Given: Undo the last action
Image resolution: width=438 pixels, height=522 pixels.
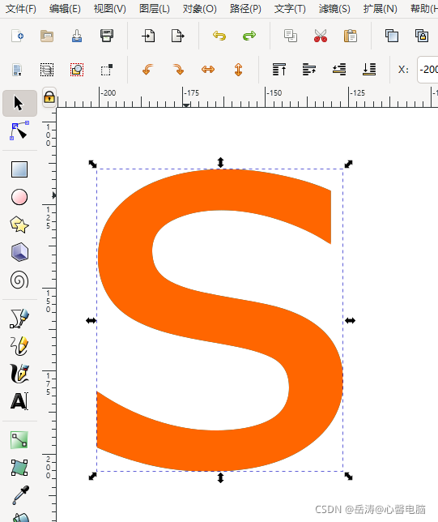Looking at the screenshot, I should (219, 36).
